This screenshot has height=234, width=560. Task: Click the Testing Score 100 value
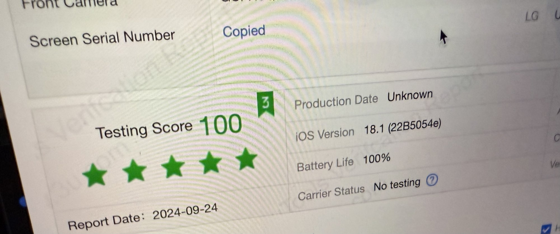coord(221,125)
